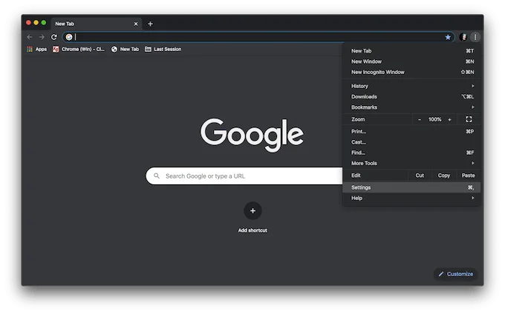
Task: Expand the Bookmarks submenu
Action: tap(411, 107)
